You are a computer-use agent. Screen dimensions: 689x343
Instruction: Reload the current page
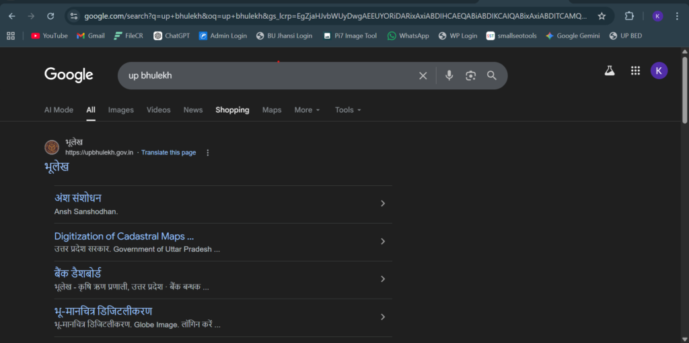50,16
